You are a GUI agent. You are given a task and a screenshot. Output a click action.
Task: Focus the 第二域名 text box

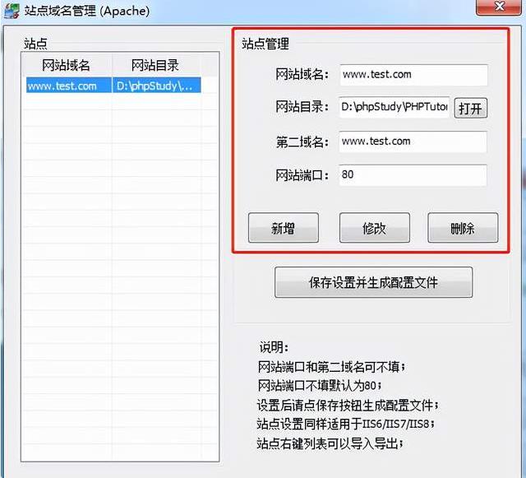tap(413, 142)
